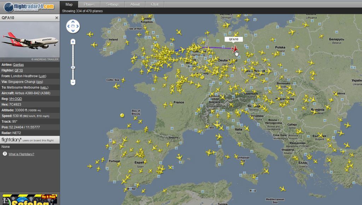Viewport: 362px width, 205px height.
Task: Click the flightradar24.com logo
Action: pos(29,6)
